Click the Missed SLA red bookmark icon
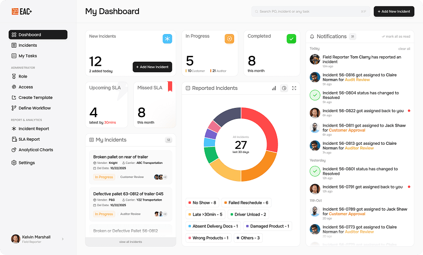This screenshot has width=423, height=255. pos(170,86)
